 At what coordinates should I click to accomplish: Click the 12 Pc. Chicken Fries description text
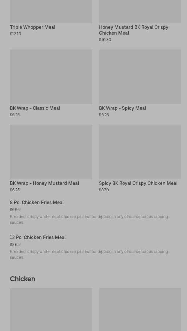click(89, 255)
